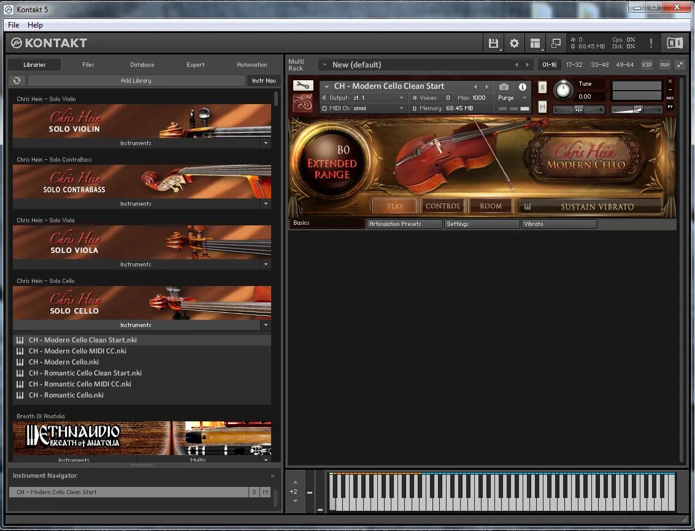Screen dimensions: 695x531
Task: Adjust instrument volume slider
Action: (x=637, y=109)
